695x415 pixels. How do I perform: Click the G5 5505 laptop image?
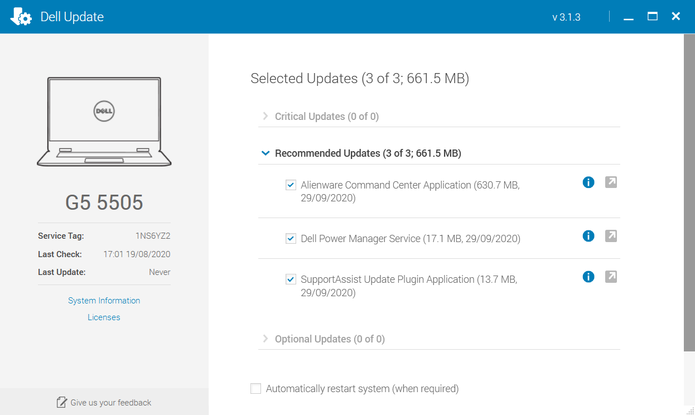[104, 122]
